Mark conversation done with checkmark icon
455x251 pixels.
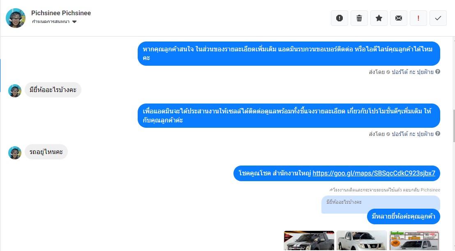pos(438,18)
